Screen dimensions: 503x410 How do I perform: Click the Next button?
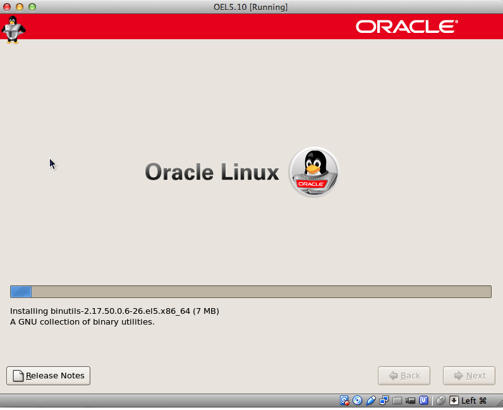[x=469, y=376]
